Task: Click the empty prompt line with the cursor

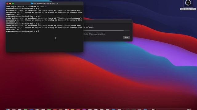Action: click(x=22, y=31)
